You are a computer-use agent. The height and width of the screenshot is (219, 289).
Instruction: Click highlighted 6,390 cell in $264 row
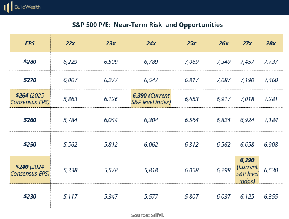coord(151,99)
